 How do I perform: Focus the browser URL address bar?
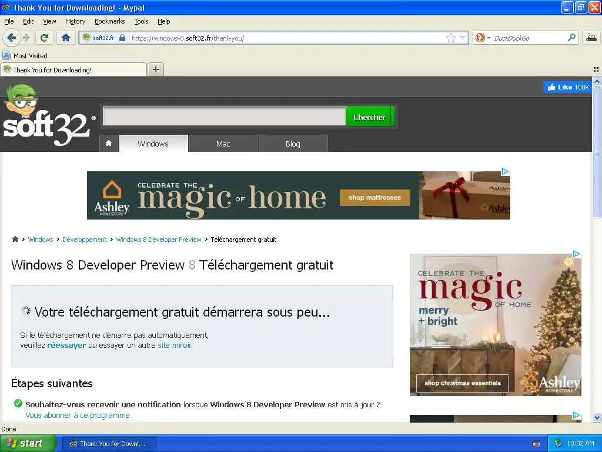point(286,38)
